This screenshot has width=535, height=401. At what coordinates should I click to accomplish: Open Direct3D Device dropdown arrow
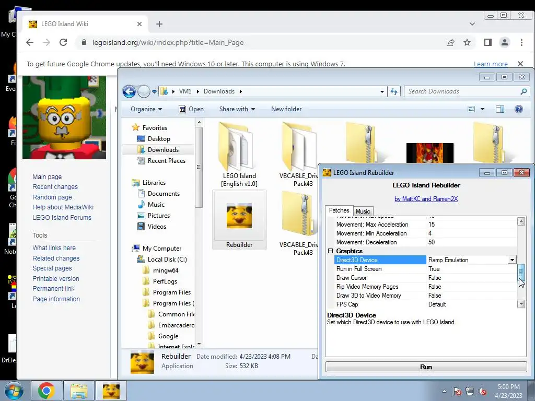tap(512, 260)
